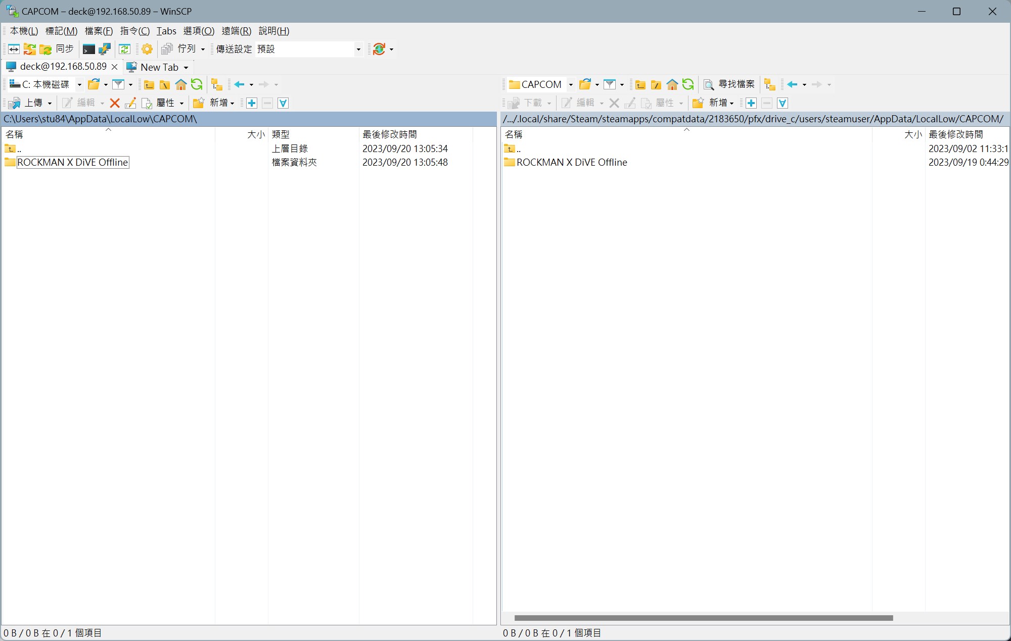Expand the remote CAPCOM directory dropdown

570,84
